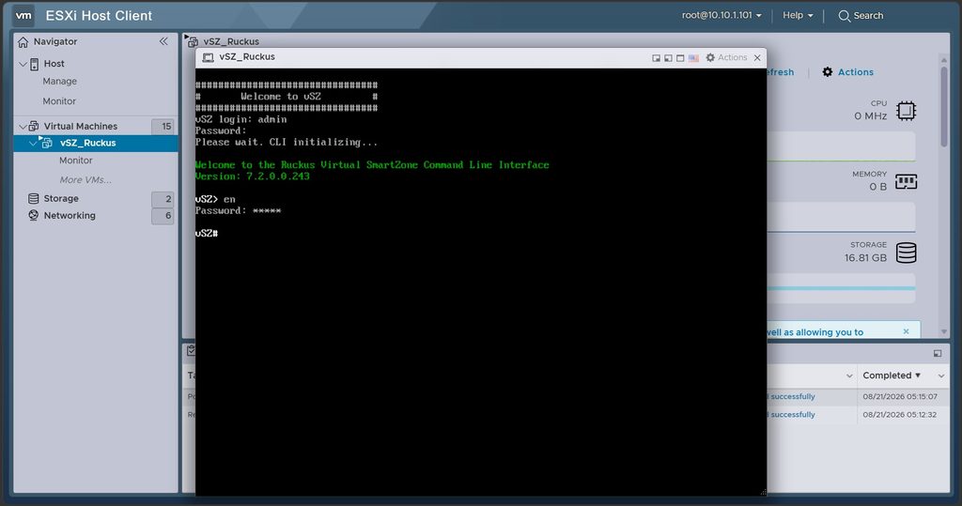Select Virtual Machines in Navigator
Screen dimensions: 962x506
pos(81,127)
